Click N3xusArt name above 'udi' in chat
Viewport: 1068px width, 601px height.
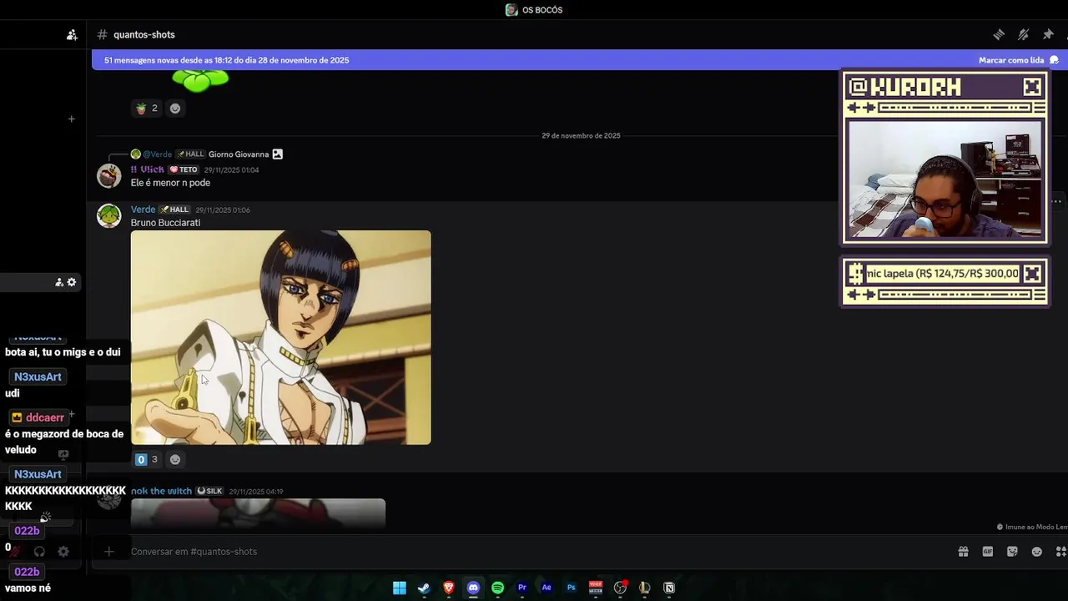pyautogui.click(x=38, y=376)
